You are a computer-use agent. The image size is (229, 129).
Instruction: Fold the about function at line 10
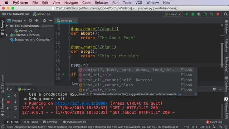69,33
